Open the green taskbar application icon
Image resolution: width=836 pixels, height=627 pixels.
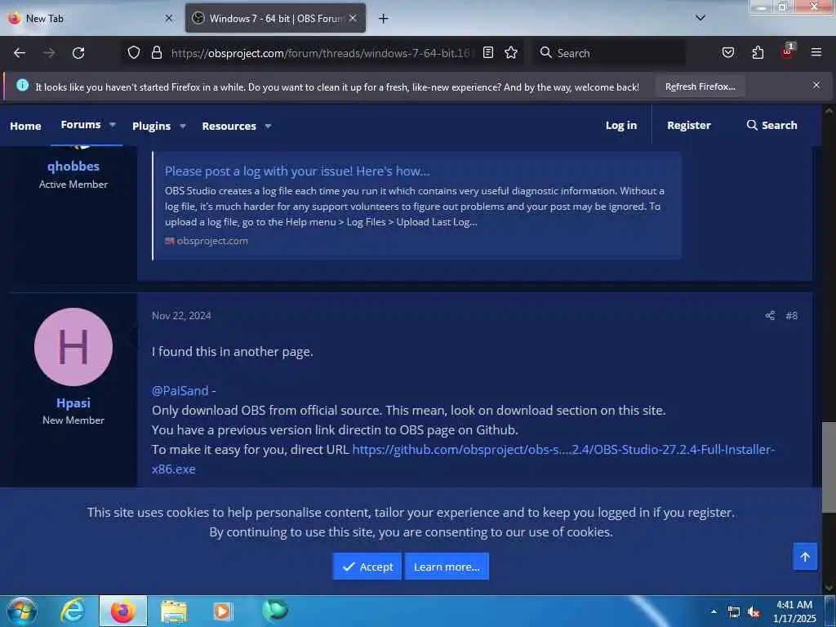pyautogui.click(x=275, y=611)
